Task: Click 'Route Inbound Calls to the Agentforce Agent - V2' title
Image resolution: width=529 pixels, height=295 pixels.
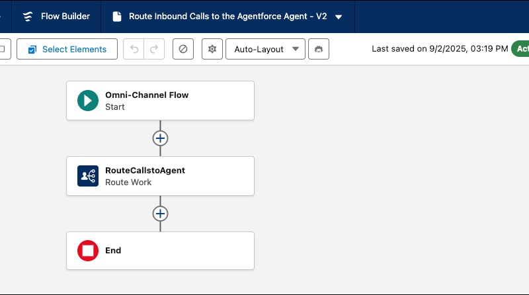Action: coord(227,16)
